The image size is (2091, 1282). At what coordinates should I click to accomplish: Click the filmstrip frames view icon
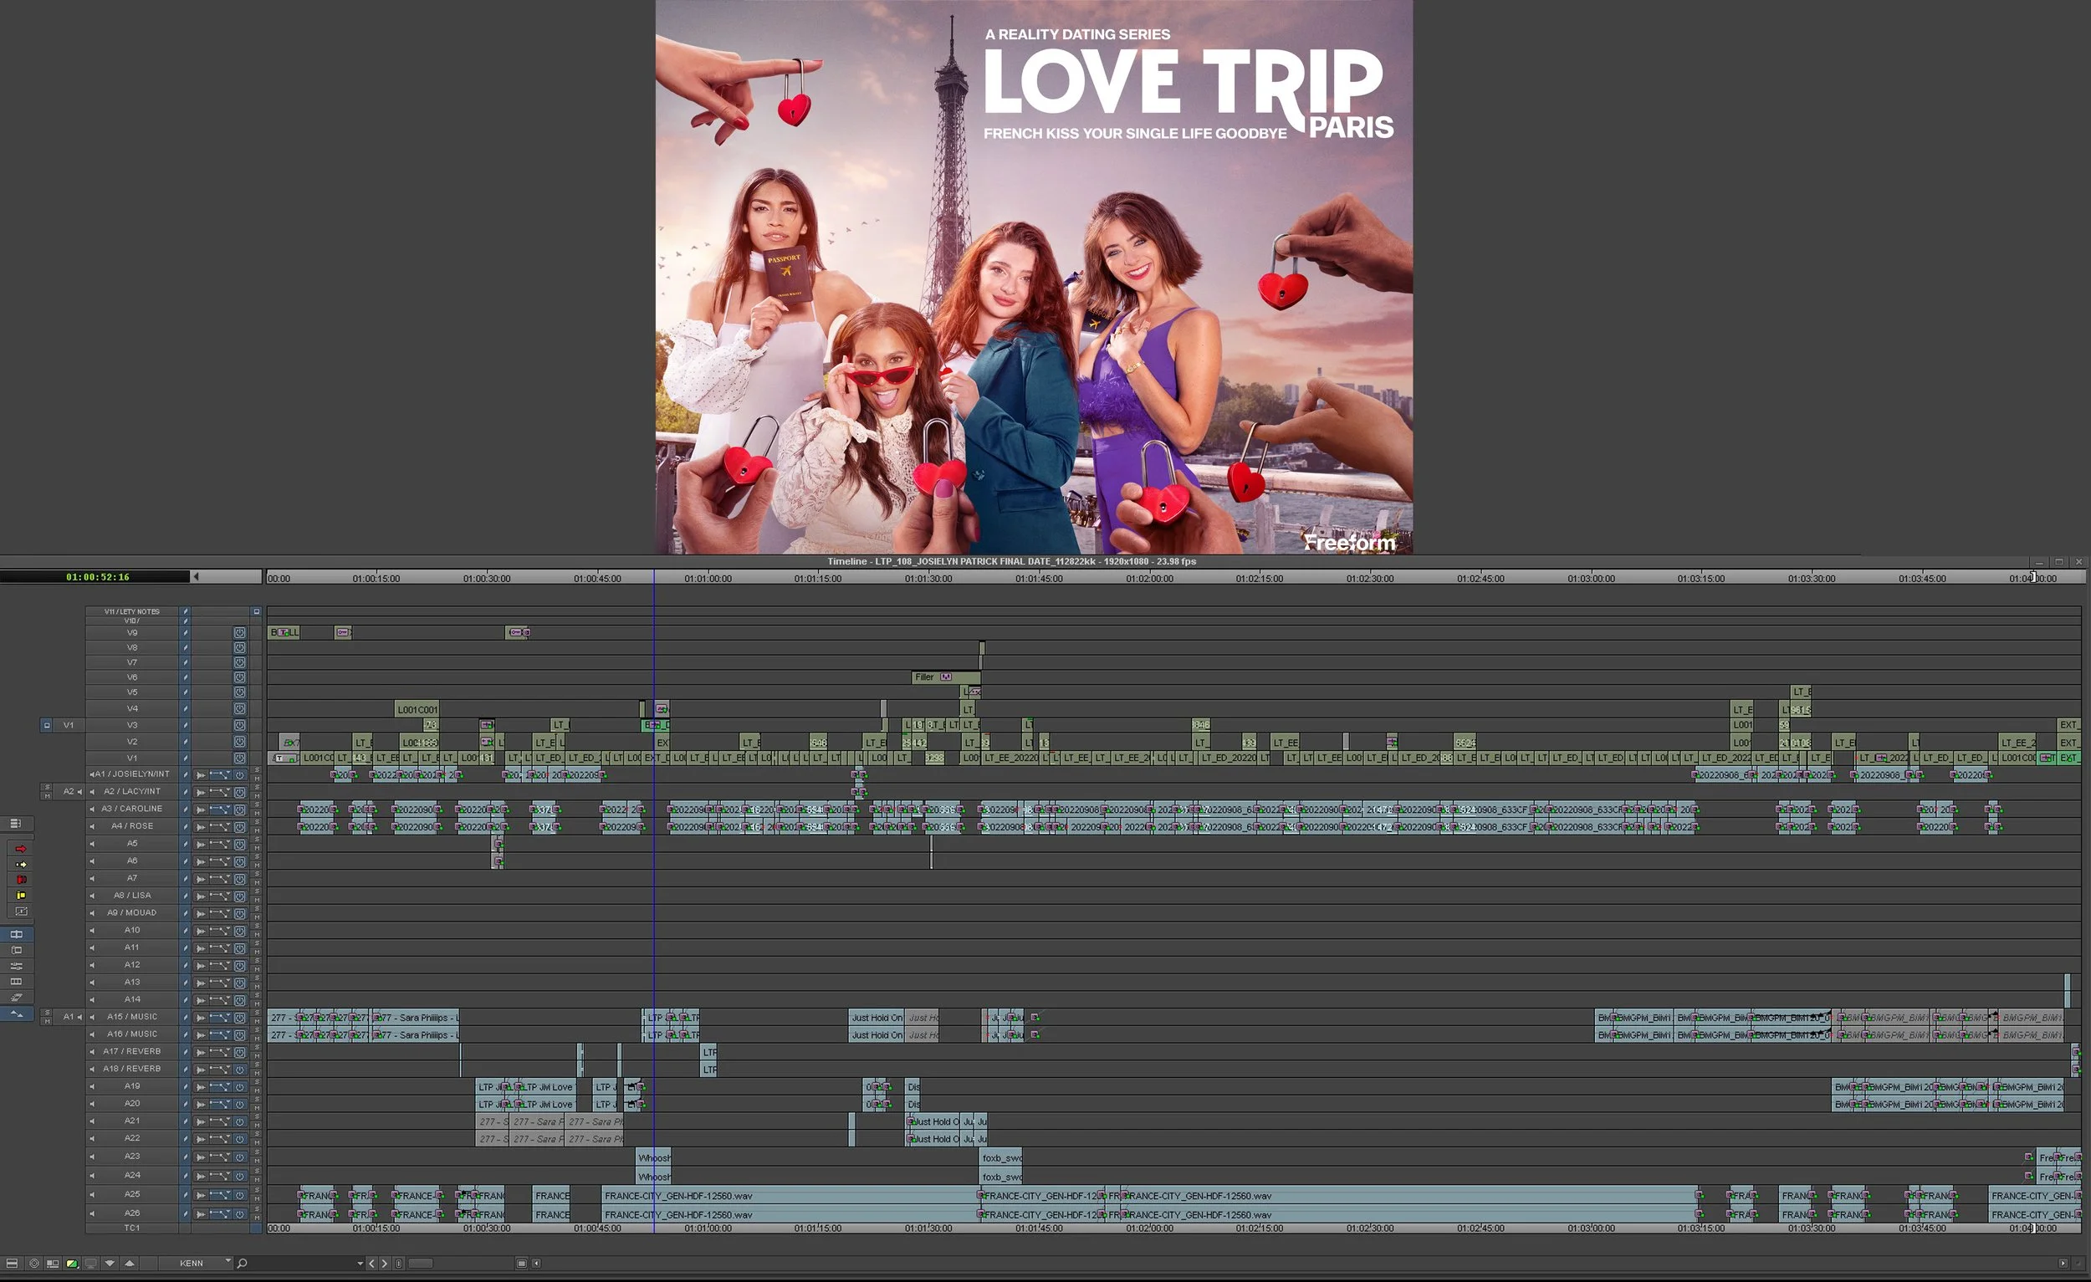coord(16,982)
